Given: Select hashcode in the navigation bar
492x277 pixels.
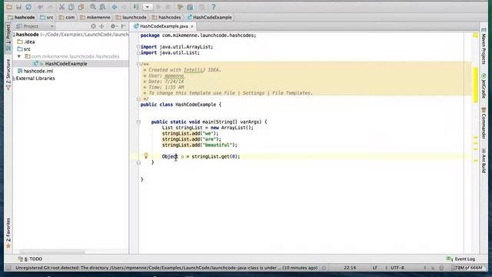Looking at the screenshot, I should 22,17.
